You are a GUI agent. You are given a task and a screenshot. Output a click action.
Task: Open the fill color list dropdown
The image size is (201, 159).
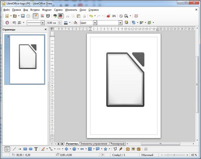pyautogui.click(x=120, y=23)
